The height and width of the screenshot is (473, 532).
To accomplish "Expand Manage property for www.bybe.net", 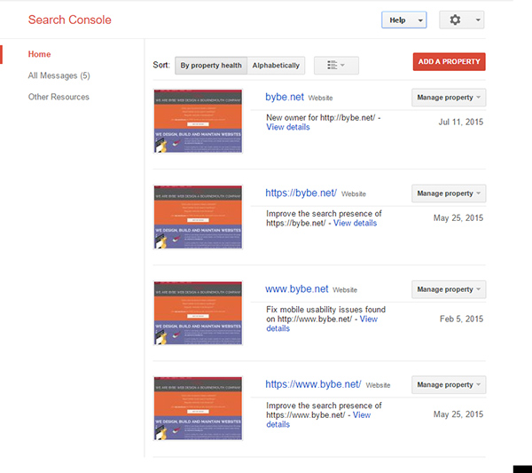I will click(449, 289).
